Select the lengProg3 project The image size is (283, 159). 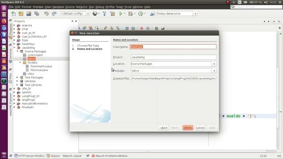[28, 100]
